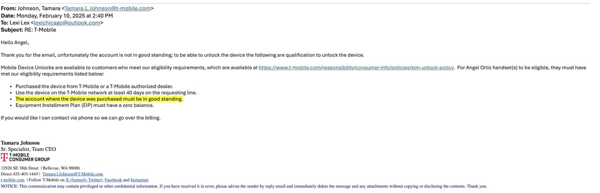
Task: Click the bold Tamara Johnson signature name
Action: coord(20,143)
